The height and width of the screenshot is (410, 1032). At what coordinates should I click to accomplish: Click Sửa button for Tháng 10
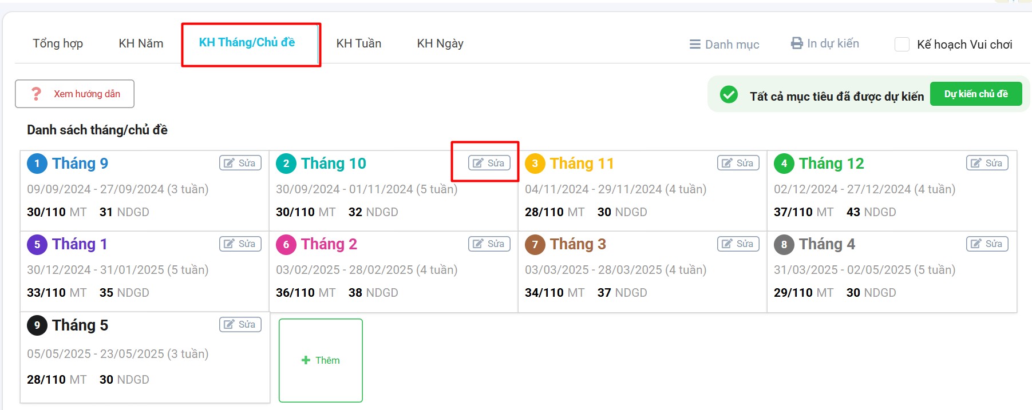point(489,163)
